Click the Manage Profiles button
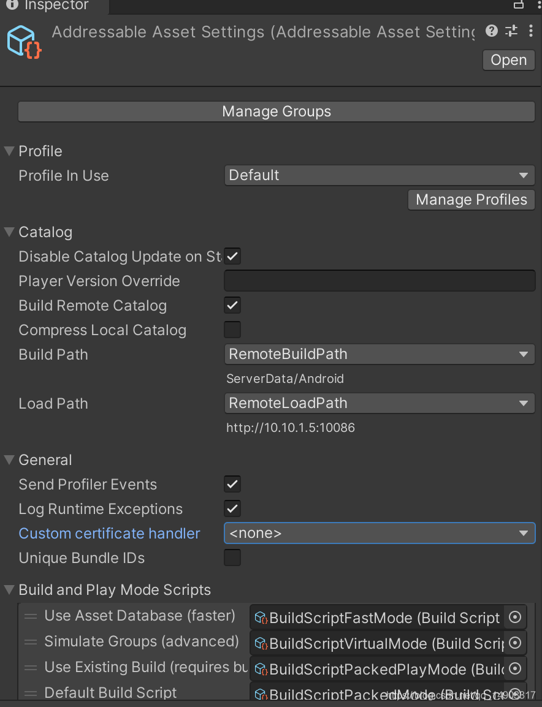542x707 pixels. coord(471,199)
